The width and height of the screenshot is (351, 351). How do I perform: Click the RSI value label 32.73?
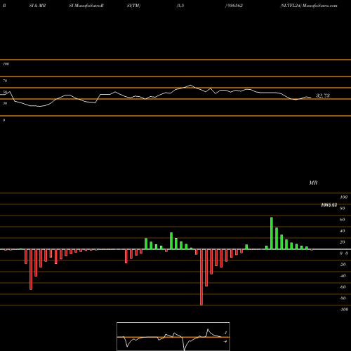[323, 95]
